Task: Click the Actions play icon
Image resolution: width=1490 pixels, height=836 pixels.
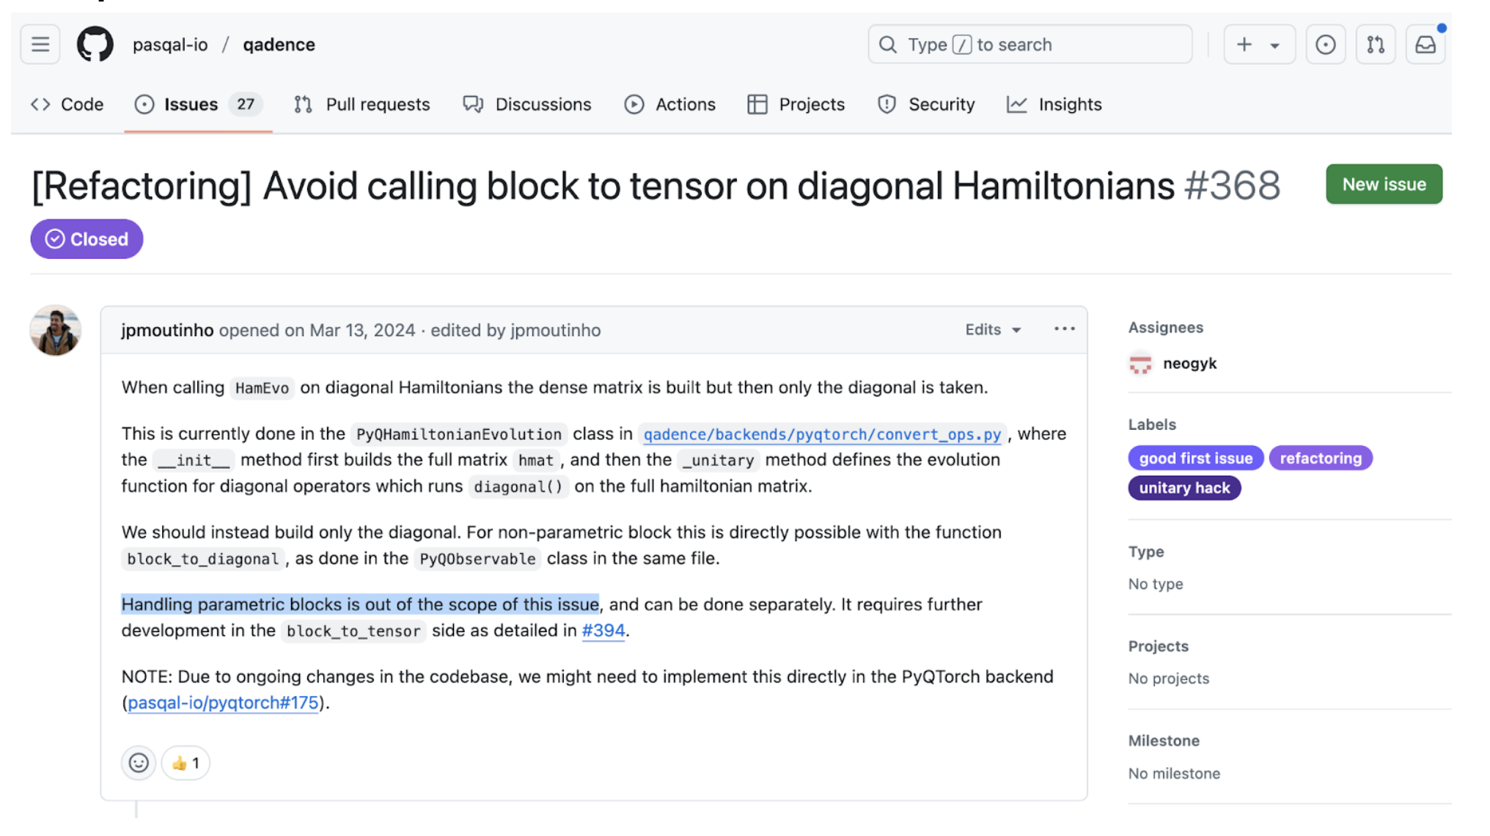Action: 635,104
